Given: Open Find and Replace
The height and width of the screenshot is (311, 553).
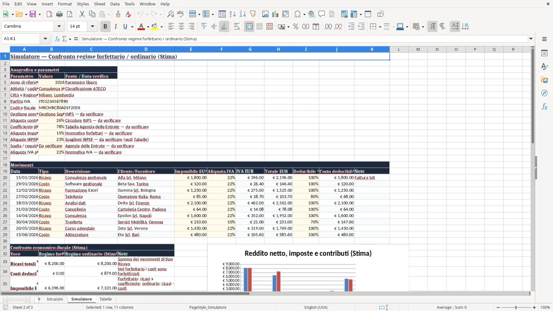Looking at the screenshot, I should pyautogui.click(x=171, y=14).
